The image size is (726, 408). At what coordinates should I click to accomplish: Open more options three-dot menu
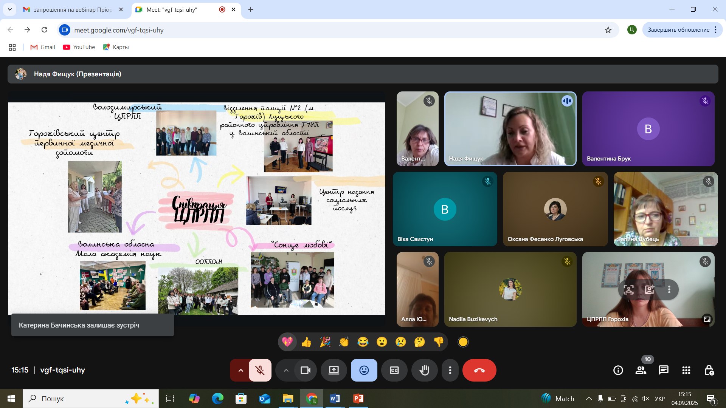coord(450,370)
